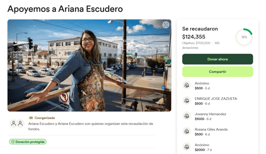Click the fullscreen icon on the campaign photo

[x=166, y=25]
